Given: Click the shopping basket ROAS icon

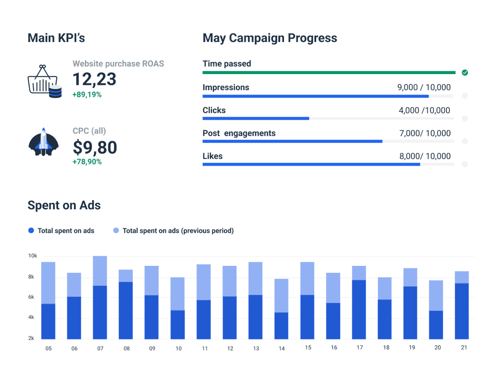Looking at the screenshot, I should tap(44, 82).
